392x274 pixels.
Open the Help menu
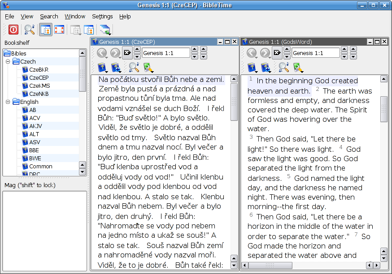(125, 17)
